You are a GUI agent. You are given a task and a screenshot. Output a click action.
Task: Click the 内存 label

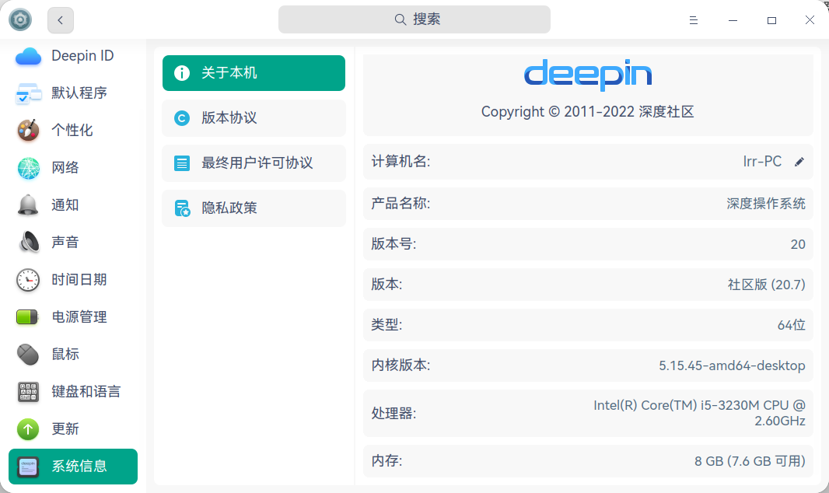click(x=387, y=461)
